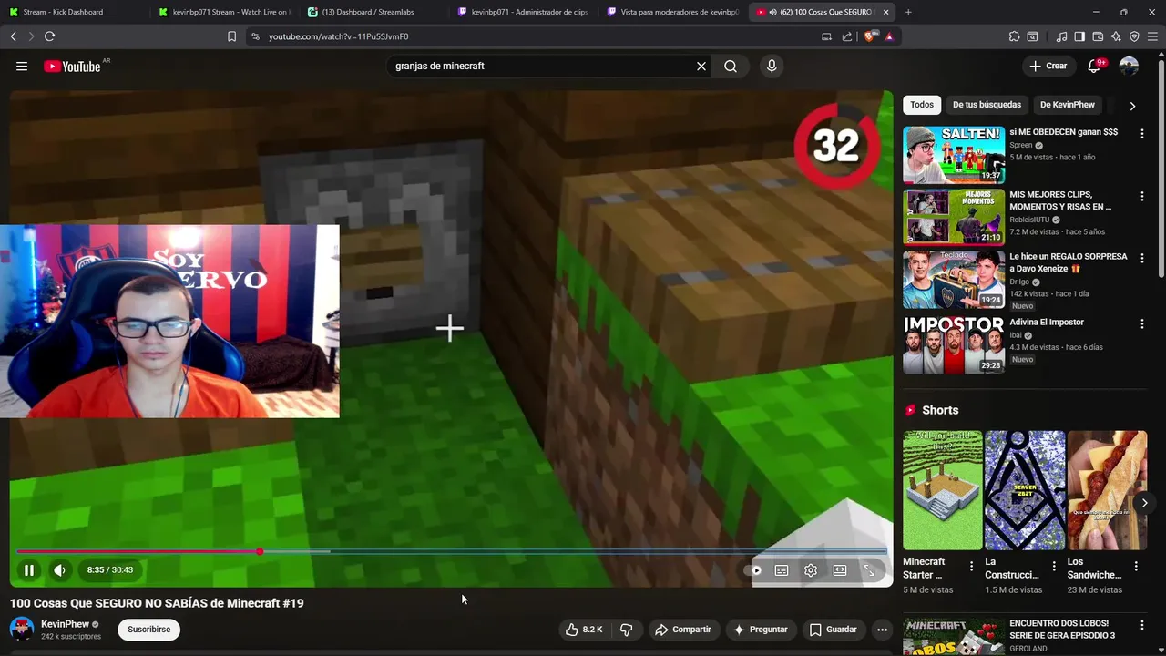Image resolution: width=1166 pixels, height=656 pixels.
Task: Open the YouTube guide hamburger menu
Action: click(22, 66)
